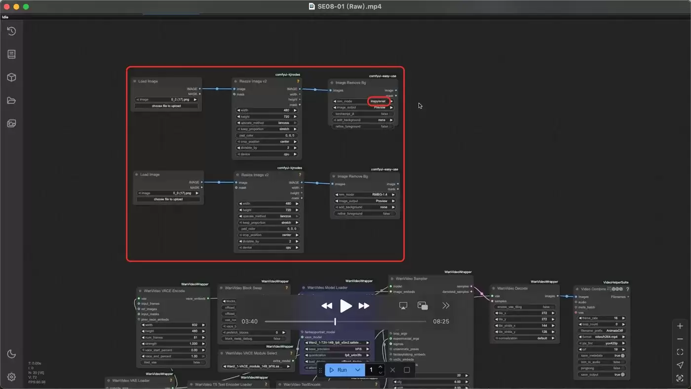Toggle save_metadata in Video Combine node
691x389 pixels.
pyautogui.click(x=602, y=355)
